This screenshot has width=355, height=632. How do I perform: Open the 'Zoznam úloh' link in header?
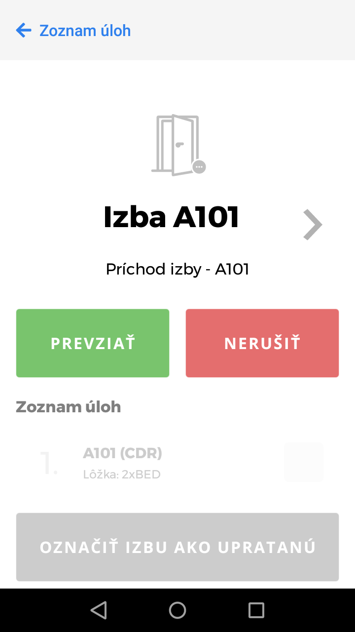point(85,31)
